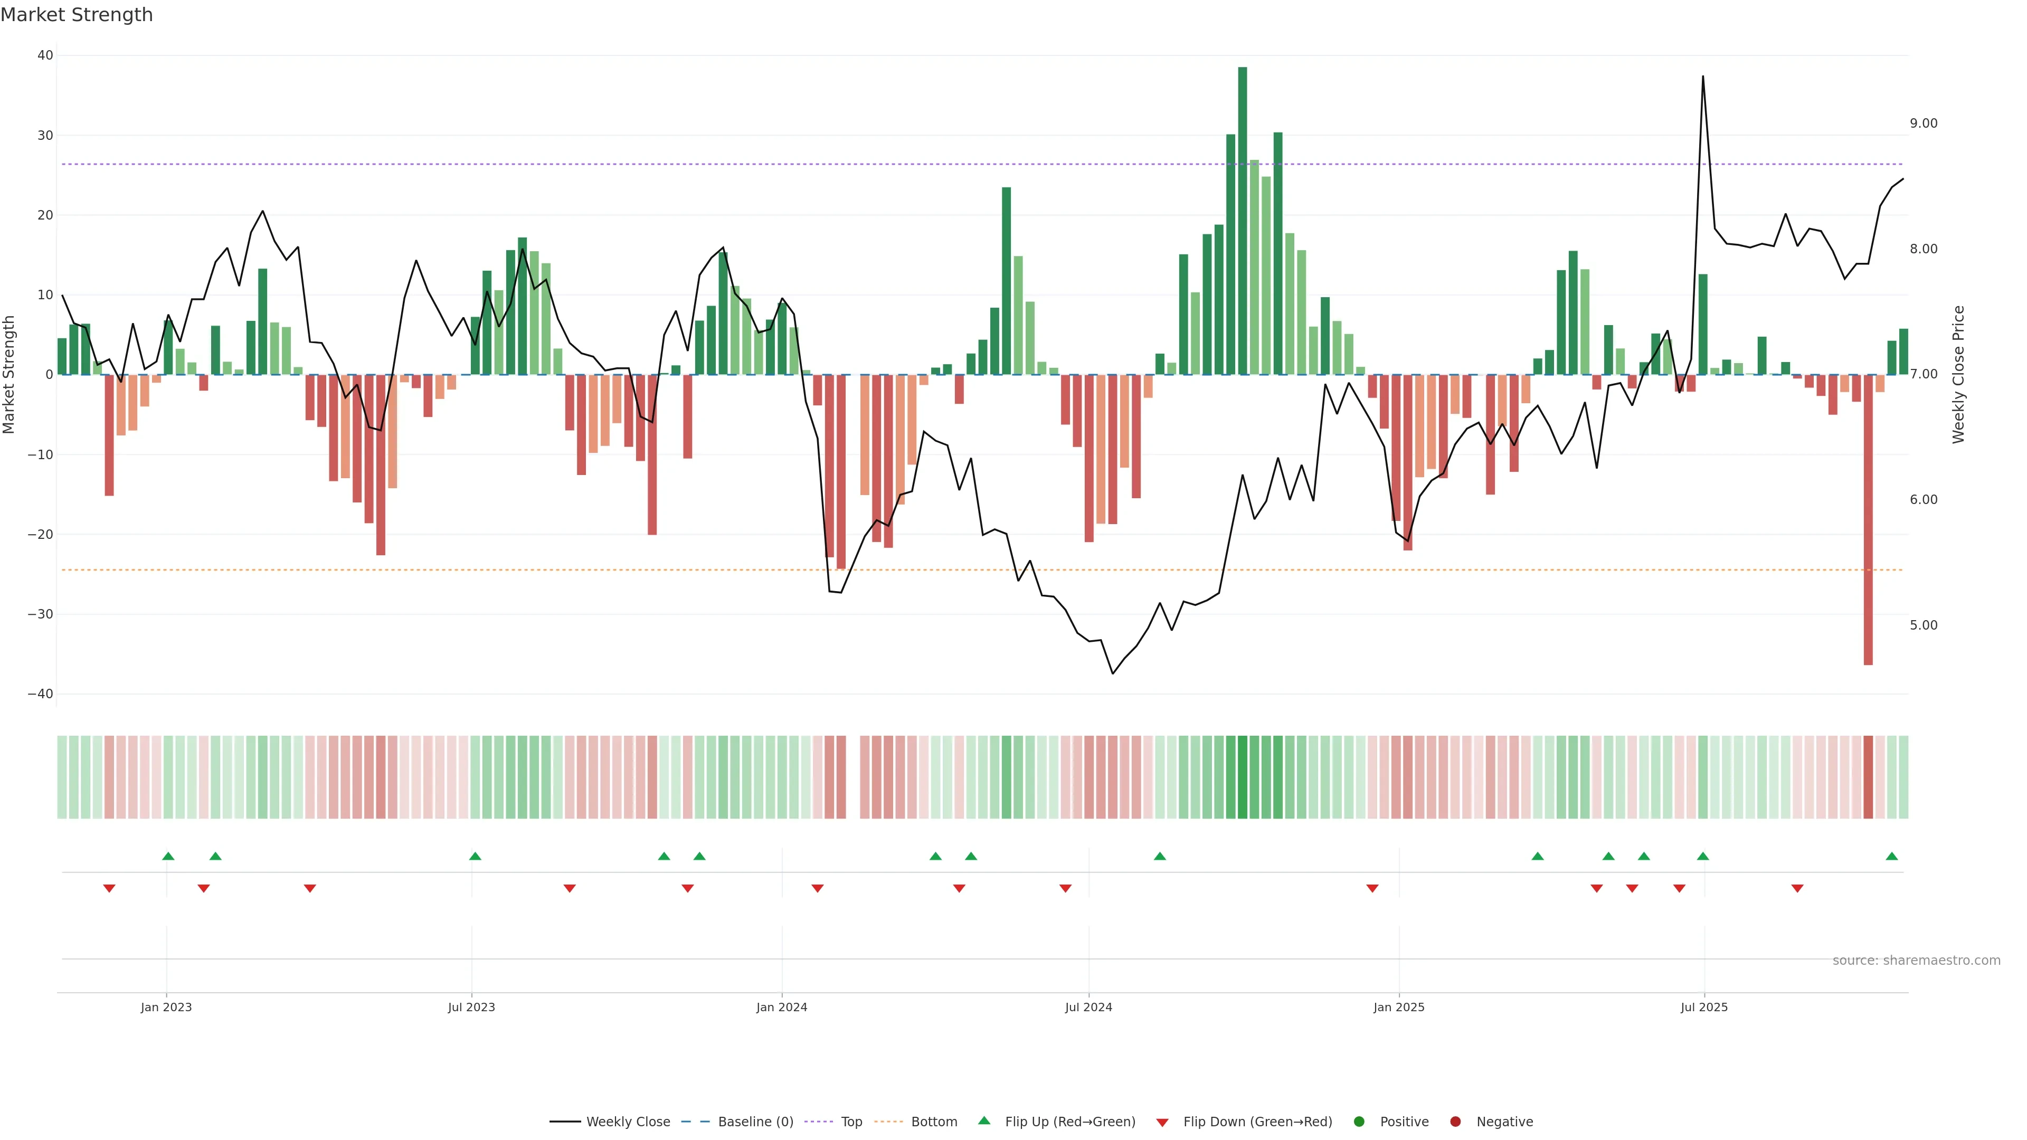Click Flip Down legend triangle icon
The width and height of the screenshot is (2027, 1140).
(1162, 1123)
